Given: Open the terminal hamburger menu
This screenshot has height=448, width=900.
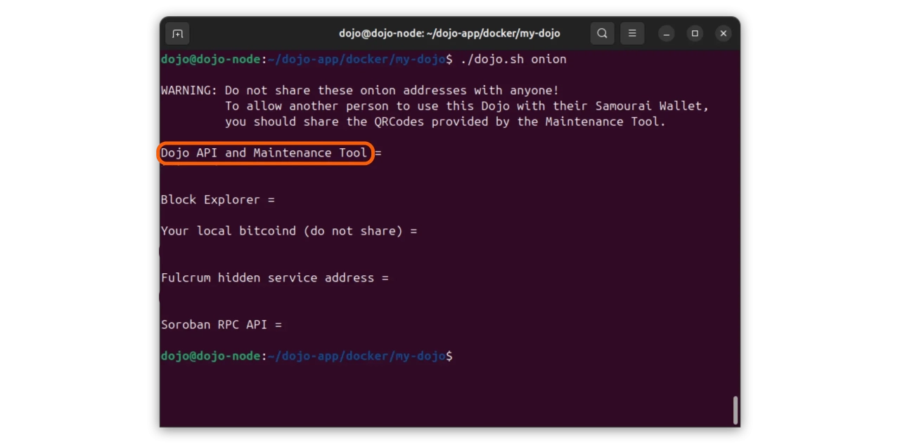Looking at the screenshot, I should tap(632, 34).
